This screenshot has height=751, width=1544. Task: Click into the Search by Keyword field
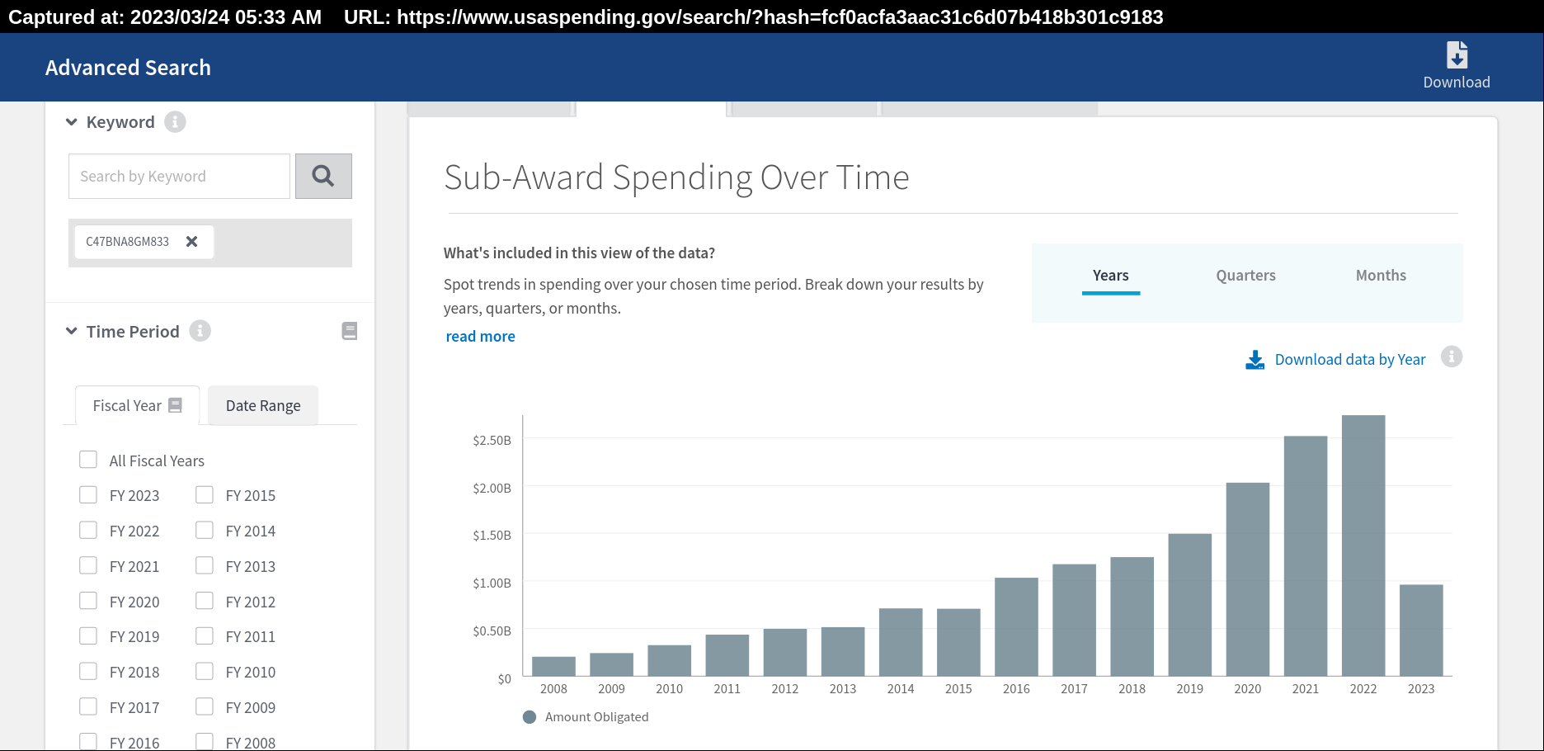click(179, 176)
